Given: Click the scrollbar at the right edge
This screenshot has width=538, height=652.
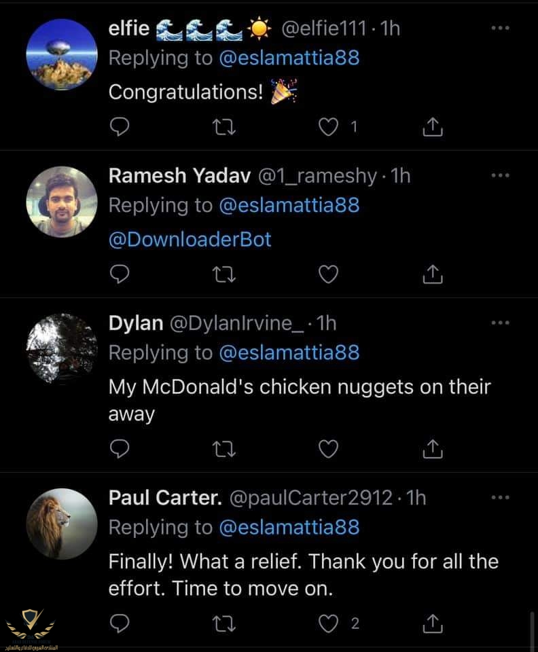Looking at the screenshot, I should 532,630.
